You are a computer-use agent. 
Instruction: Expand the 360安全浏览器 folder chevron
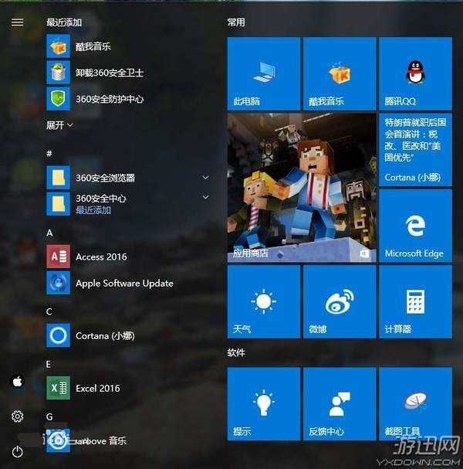tap(205, 178)
